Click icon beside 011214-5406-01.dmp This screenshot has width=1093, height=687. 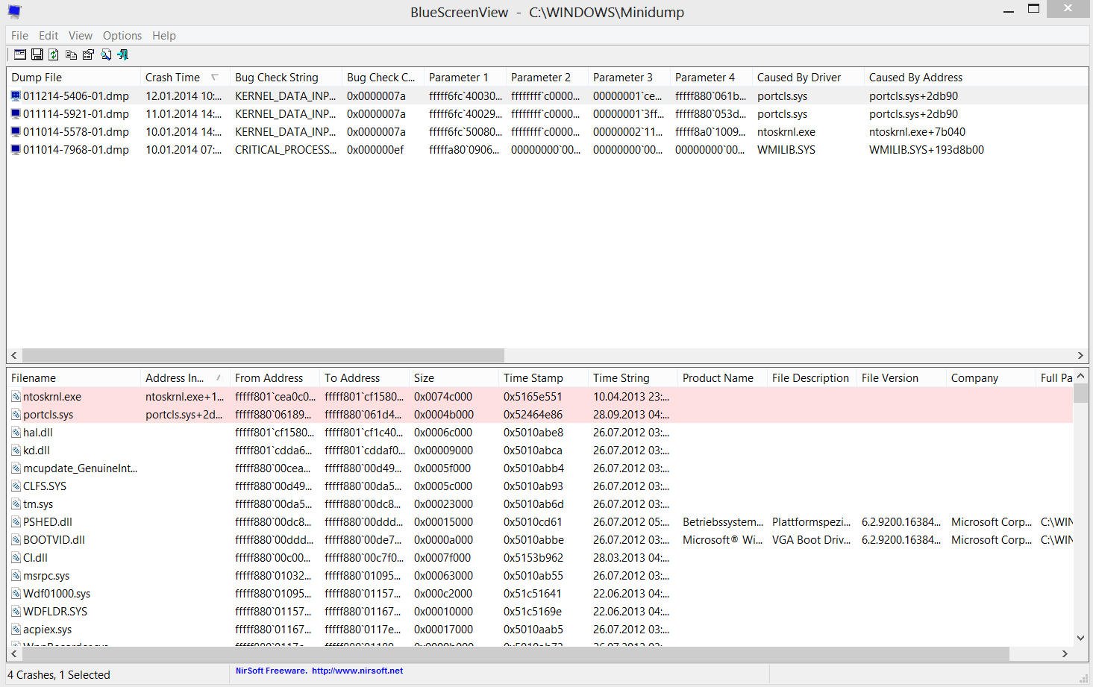pos(16,95)
